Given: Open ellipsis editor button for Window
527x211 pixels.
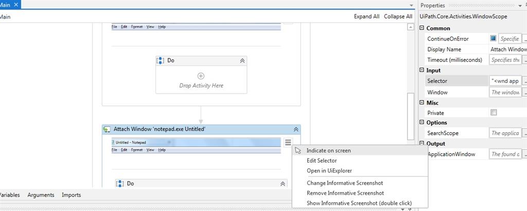Looking at the screenshot, I should point(524,92).
